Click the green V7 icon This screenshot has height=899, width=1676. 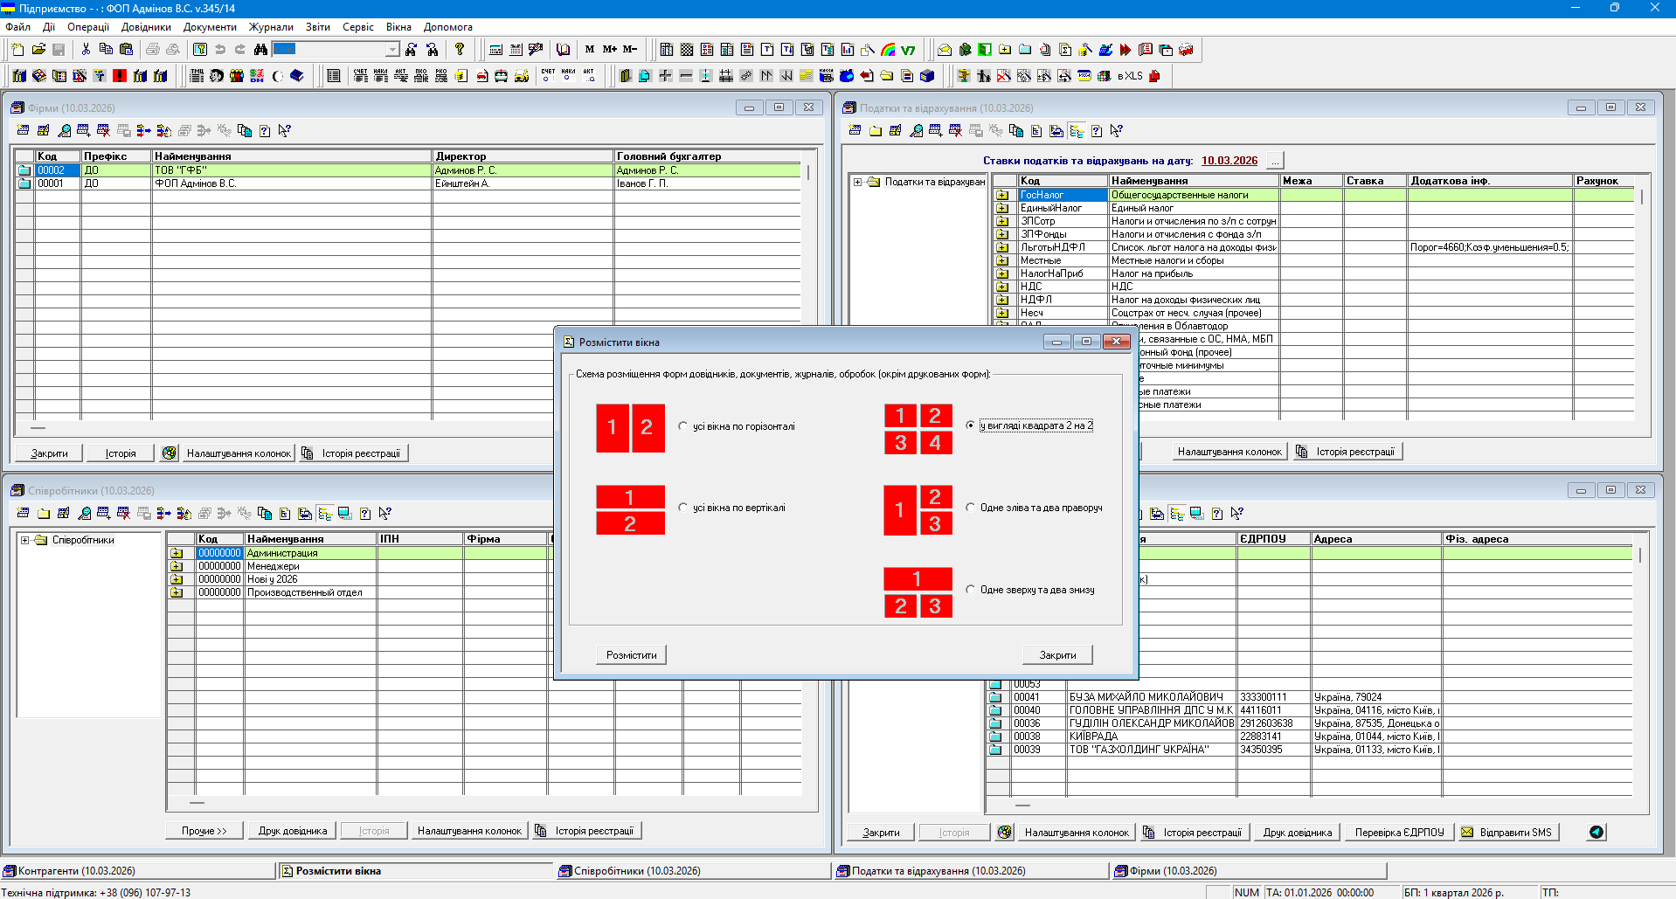[908, 50]
